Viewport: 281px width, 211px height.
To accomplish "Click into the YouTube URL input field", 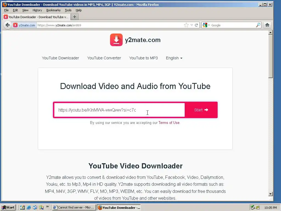I will pyautogui.click(x=119, y=110).
